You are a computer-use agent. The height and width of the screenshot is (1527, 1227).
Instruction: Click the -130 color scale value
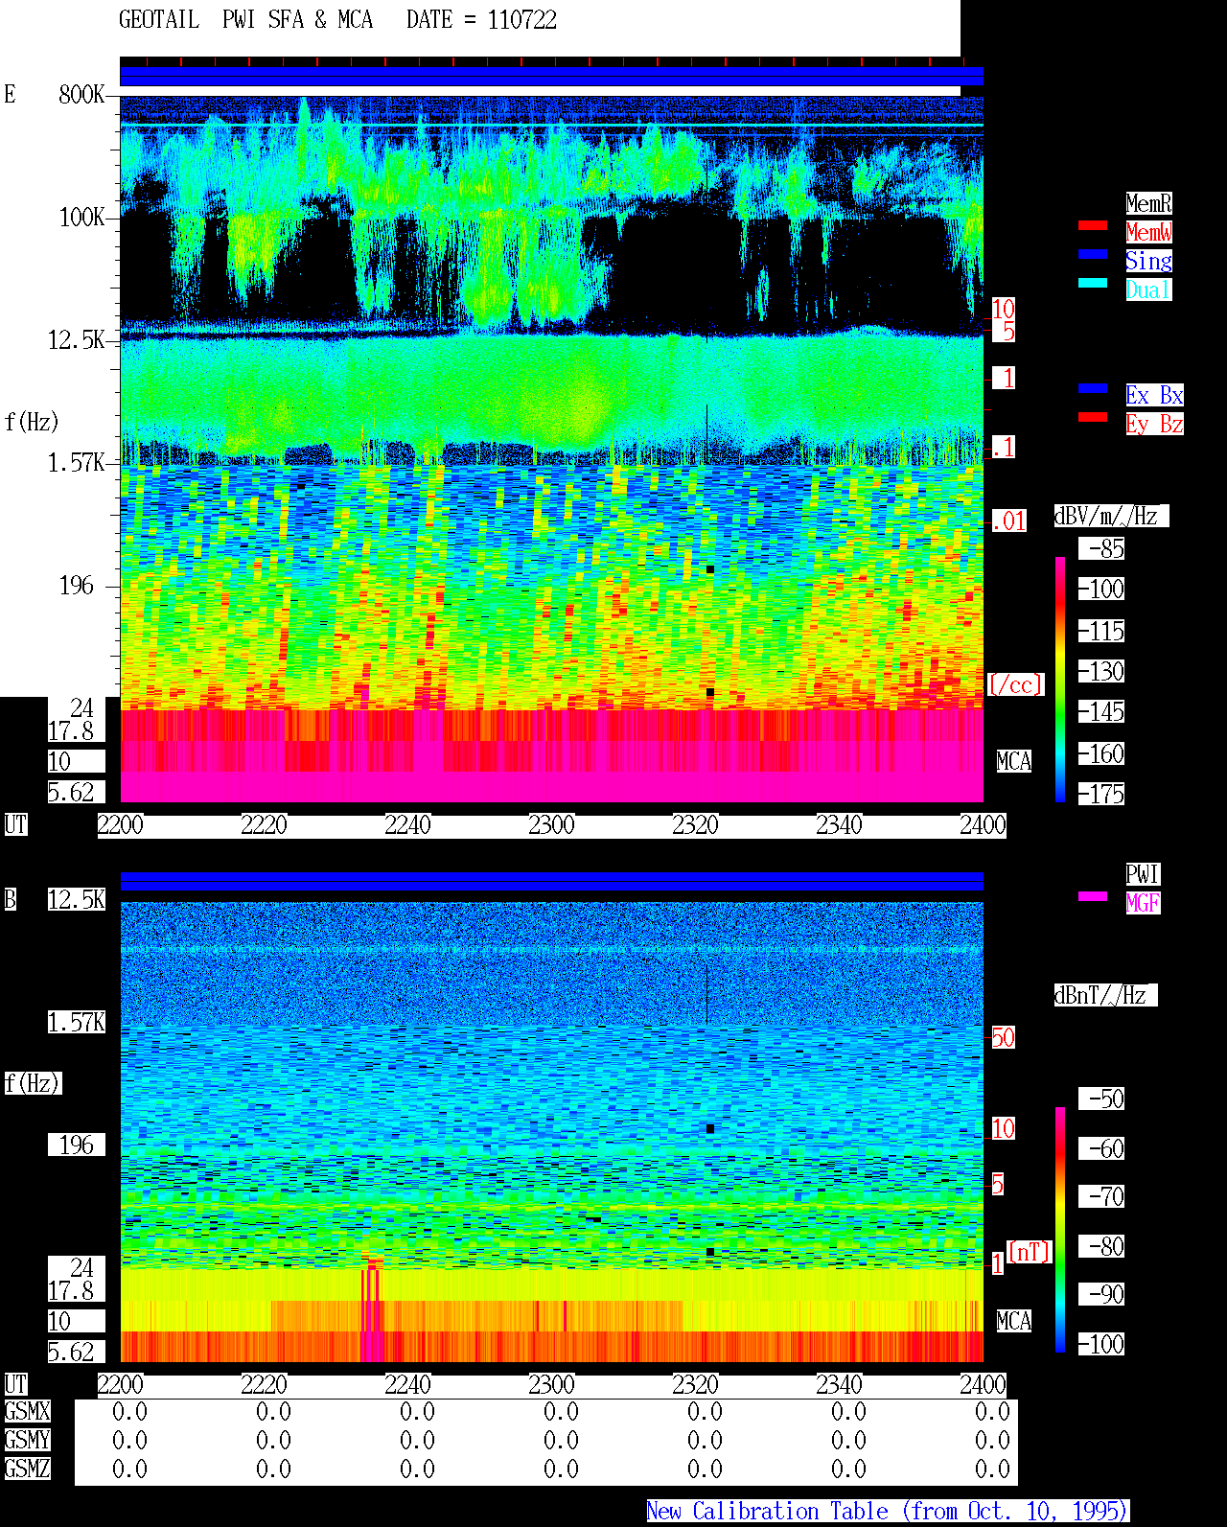pos(1102,671)
